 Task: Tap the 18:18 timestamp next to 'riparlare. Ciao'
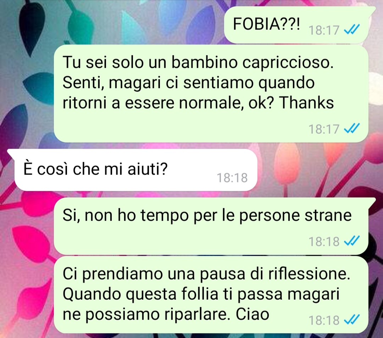coord(324,320)
